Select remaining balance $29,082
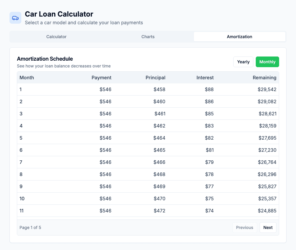Image resolution: width=296 pixels, height=250 pixels. pos(267,101)
